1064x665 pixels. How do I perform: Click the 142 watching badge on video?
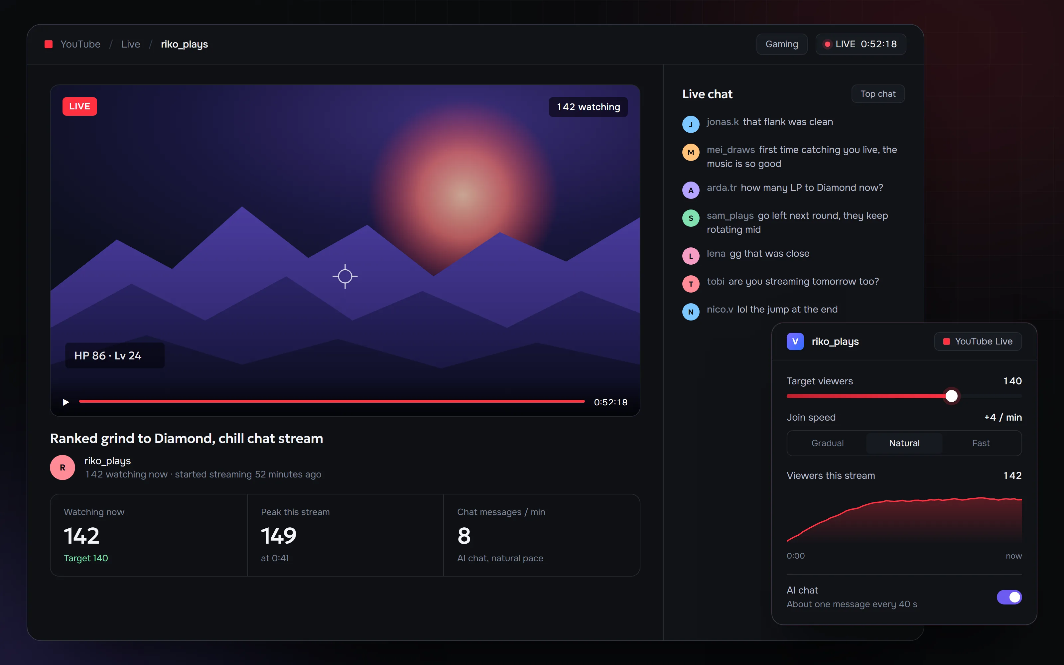[x=588, y=107]
